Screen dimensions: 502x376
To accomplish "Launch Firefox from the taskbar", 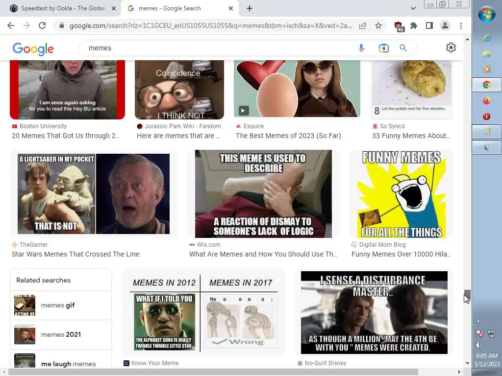I will click(x=487, y=101).
